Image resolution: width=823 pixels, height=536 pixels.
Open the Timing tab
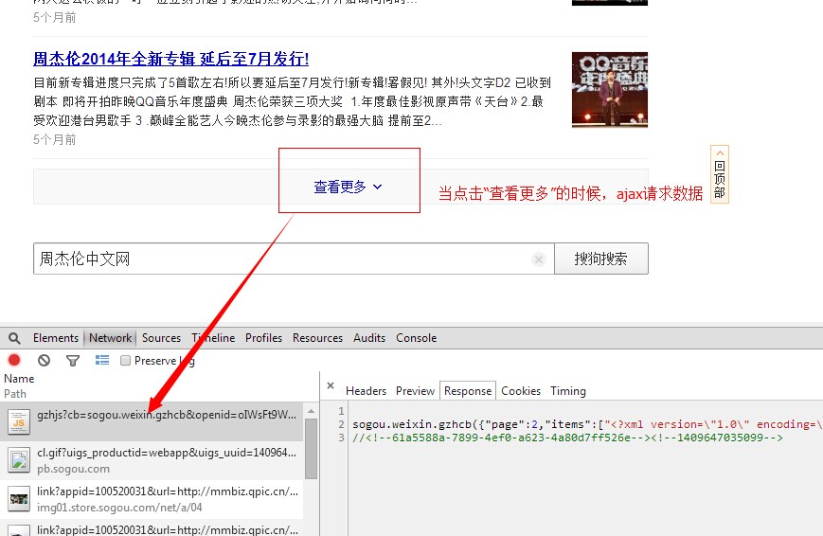coord(568,391)
